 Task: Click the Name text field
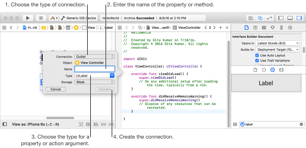coord(94,69)
